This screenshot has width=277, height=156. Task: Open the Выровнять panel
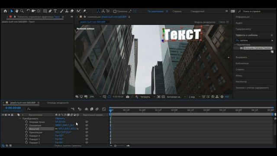pyautogui.click(x=242, y=57)
